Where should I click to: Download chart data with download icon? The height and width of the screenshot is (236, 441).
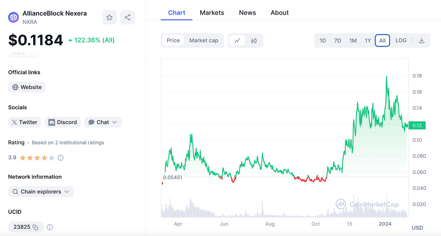(421, 40)
